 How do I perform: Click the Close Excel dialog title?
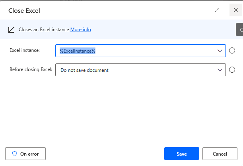[24, 10]
